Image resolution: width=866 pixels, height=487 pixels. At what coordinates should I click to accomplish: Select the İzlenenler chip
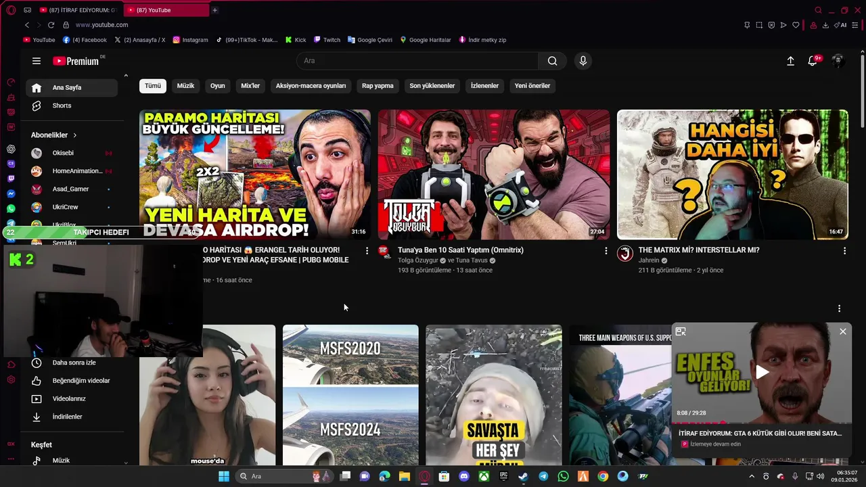pos(484,86)
